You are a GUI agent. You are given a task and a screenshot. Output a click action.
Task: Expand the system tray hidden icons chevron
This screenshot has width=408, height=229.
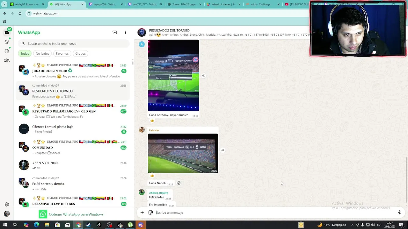pyautogui.click(x=352, y=225)
